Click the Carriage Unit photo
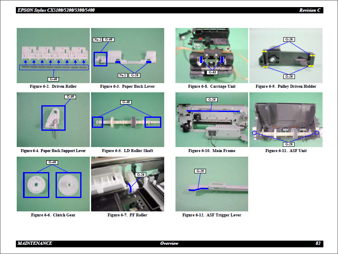The height and width of the screenshot is (254, 338). (x=212, y=56)
